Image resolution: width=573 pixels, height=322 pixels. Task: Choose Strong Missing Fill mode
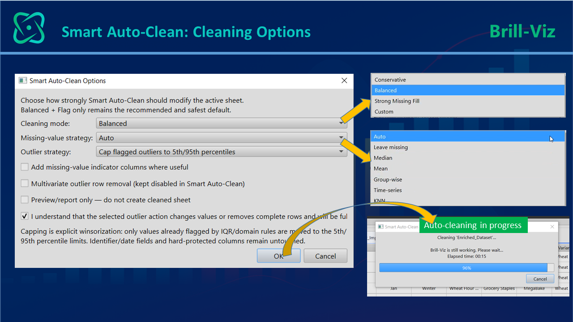click(468, 101)
